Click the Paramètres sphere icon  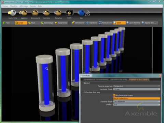(x=46, y=13)
